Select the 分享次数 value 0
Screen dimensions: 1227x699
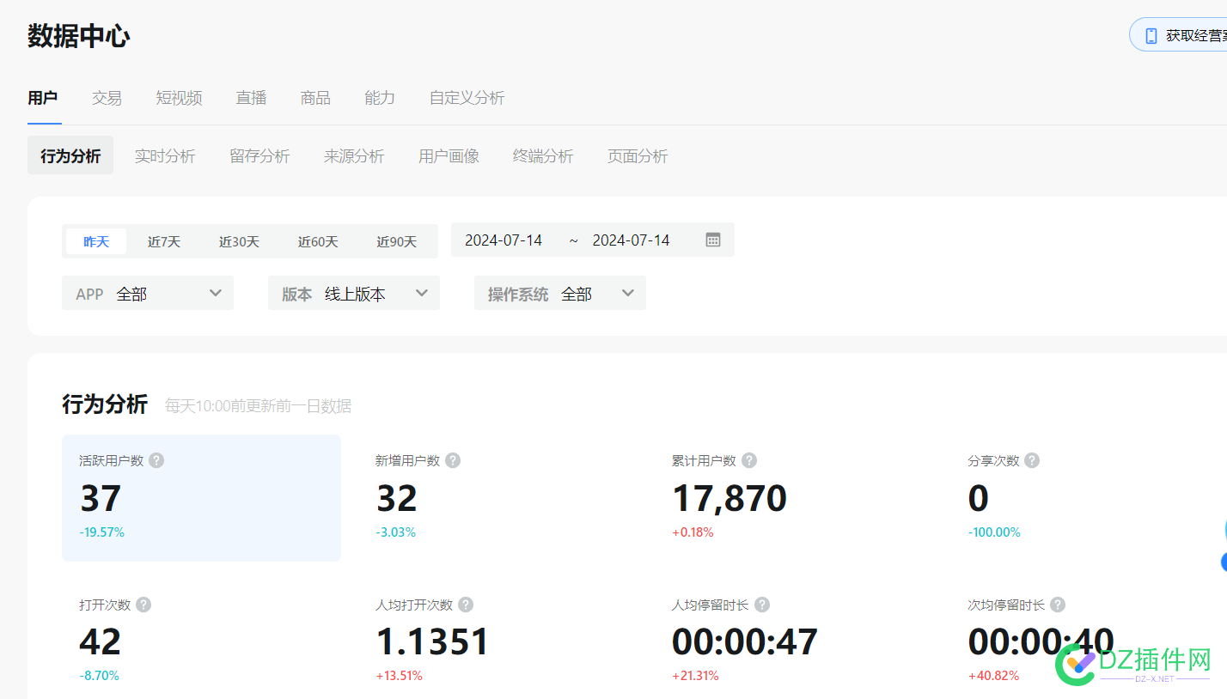point(979,498)
